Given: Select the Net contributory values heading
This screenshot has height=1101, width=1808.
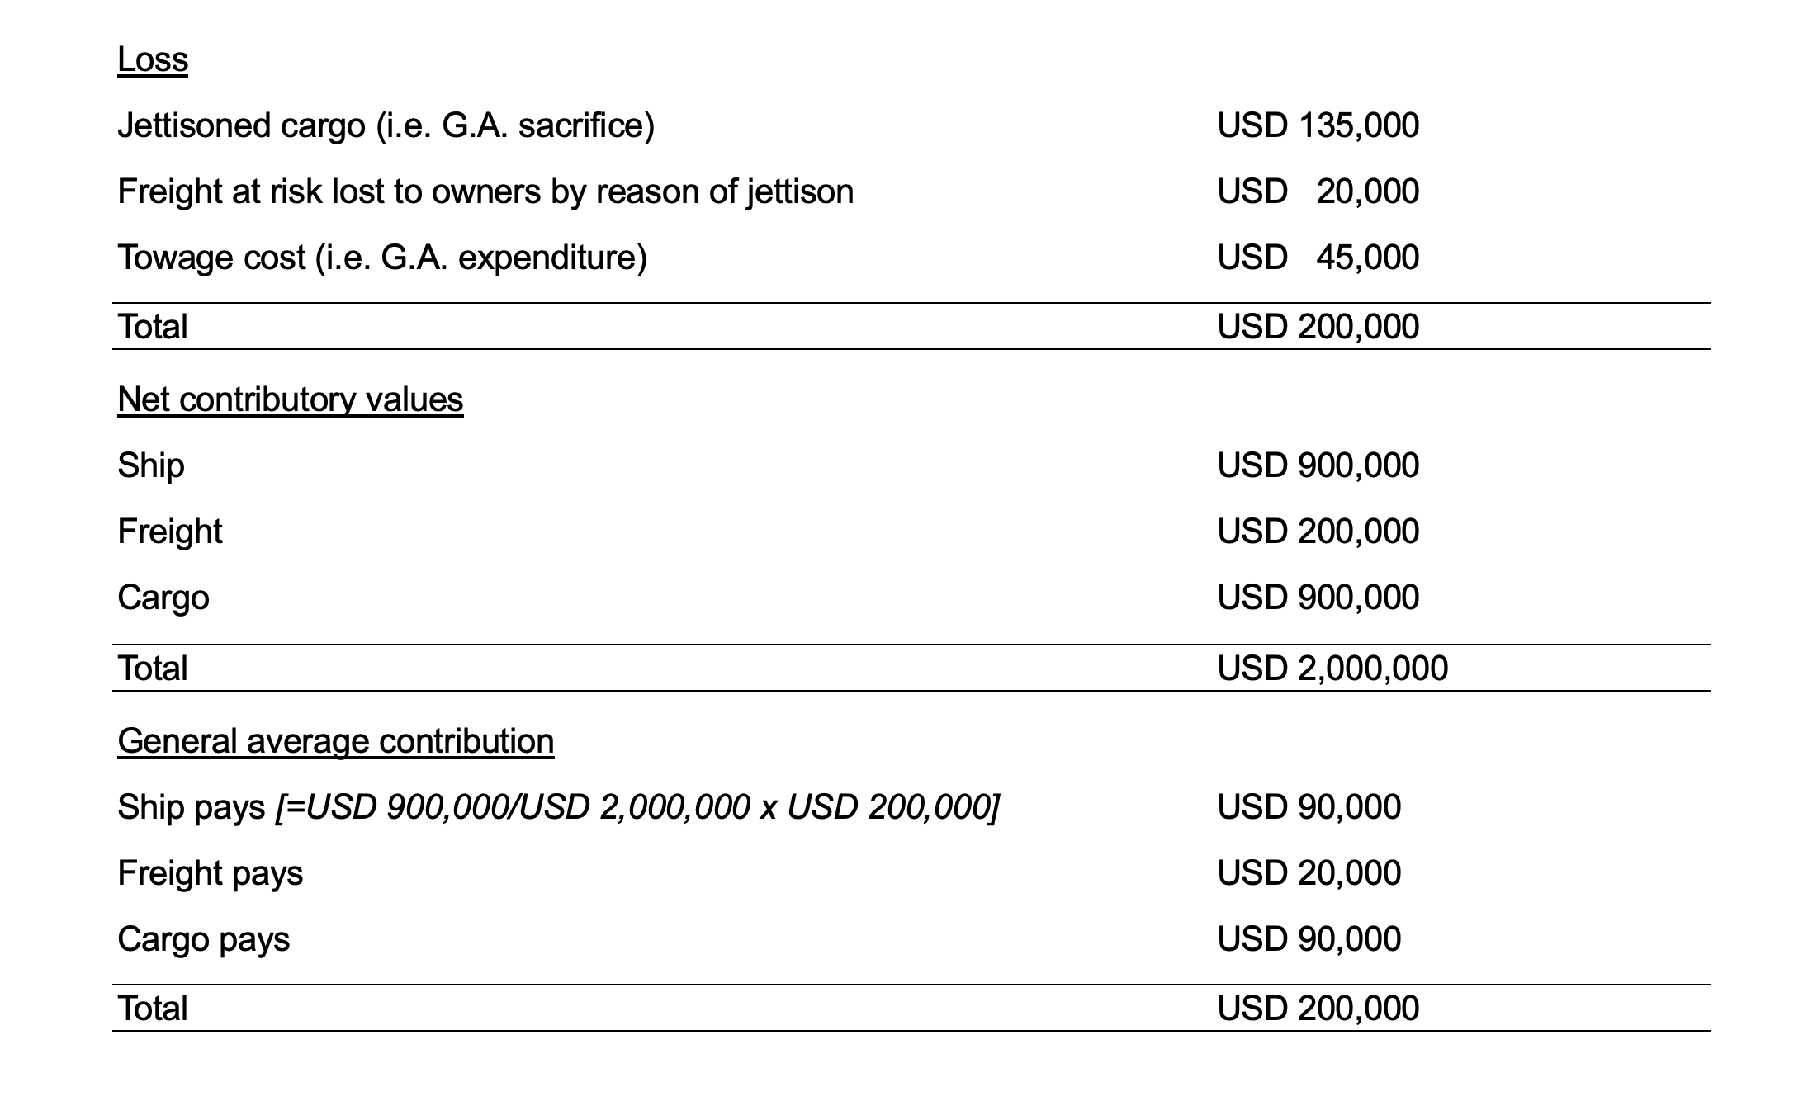Looking at the screenshot, I should click(x=291, y=400).
